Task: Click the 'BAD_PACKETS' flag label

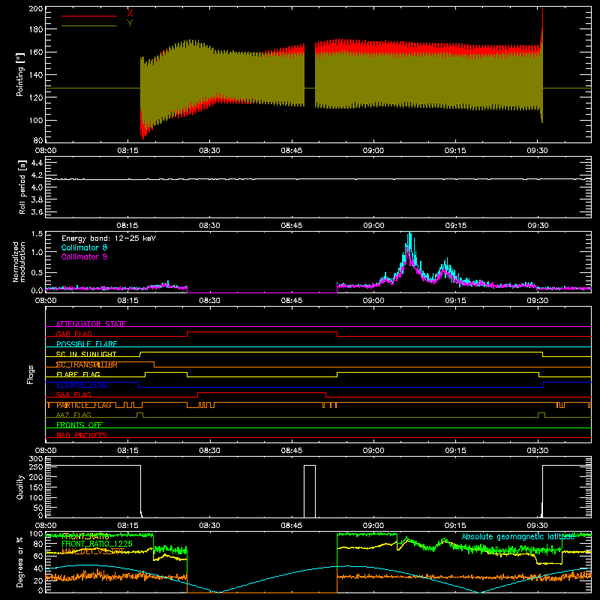Action: pyautogui.click(x=82, y=435)
